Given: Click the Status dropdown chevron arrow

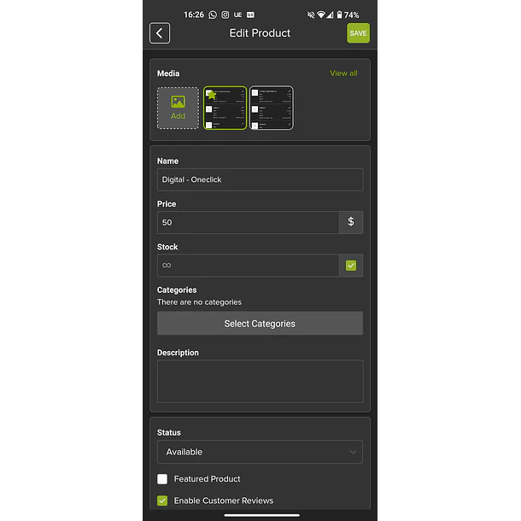Looking at the screenshot, I should (x=353, y=452).
